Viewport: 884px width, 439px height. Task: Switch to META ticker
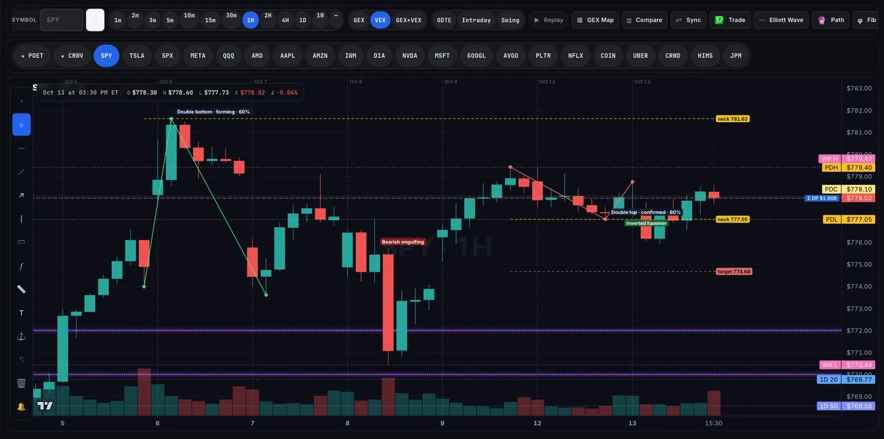click(198, 56)
